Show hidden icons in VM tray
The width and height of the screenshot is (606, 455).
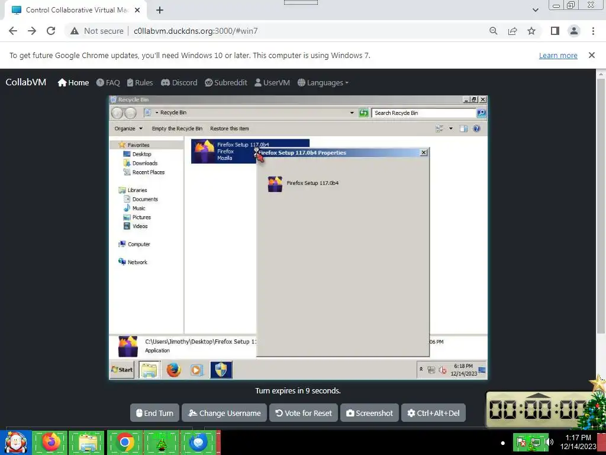tap(421, 370)
